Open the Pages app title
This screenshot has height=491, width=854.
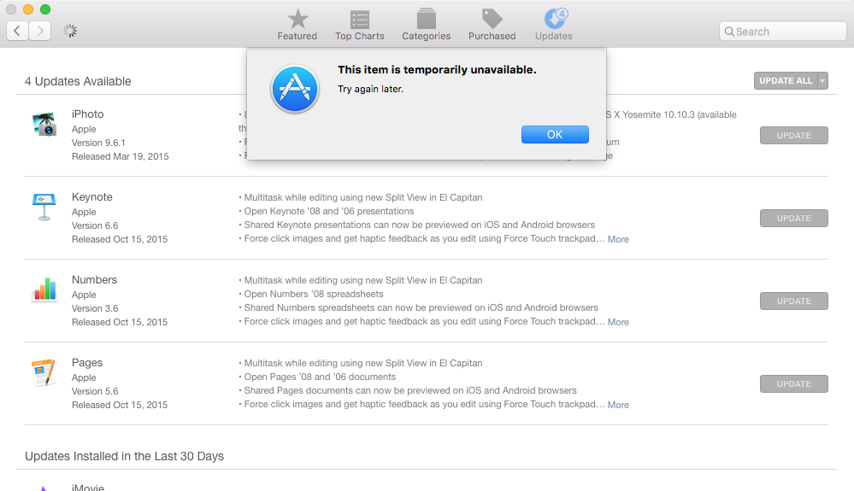(87, 363)
